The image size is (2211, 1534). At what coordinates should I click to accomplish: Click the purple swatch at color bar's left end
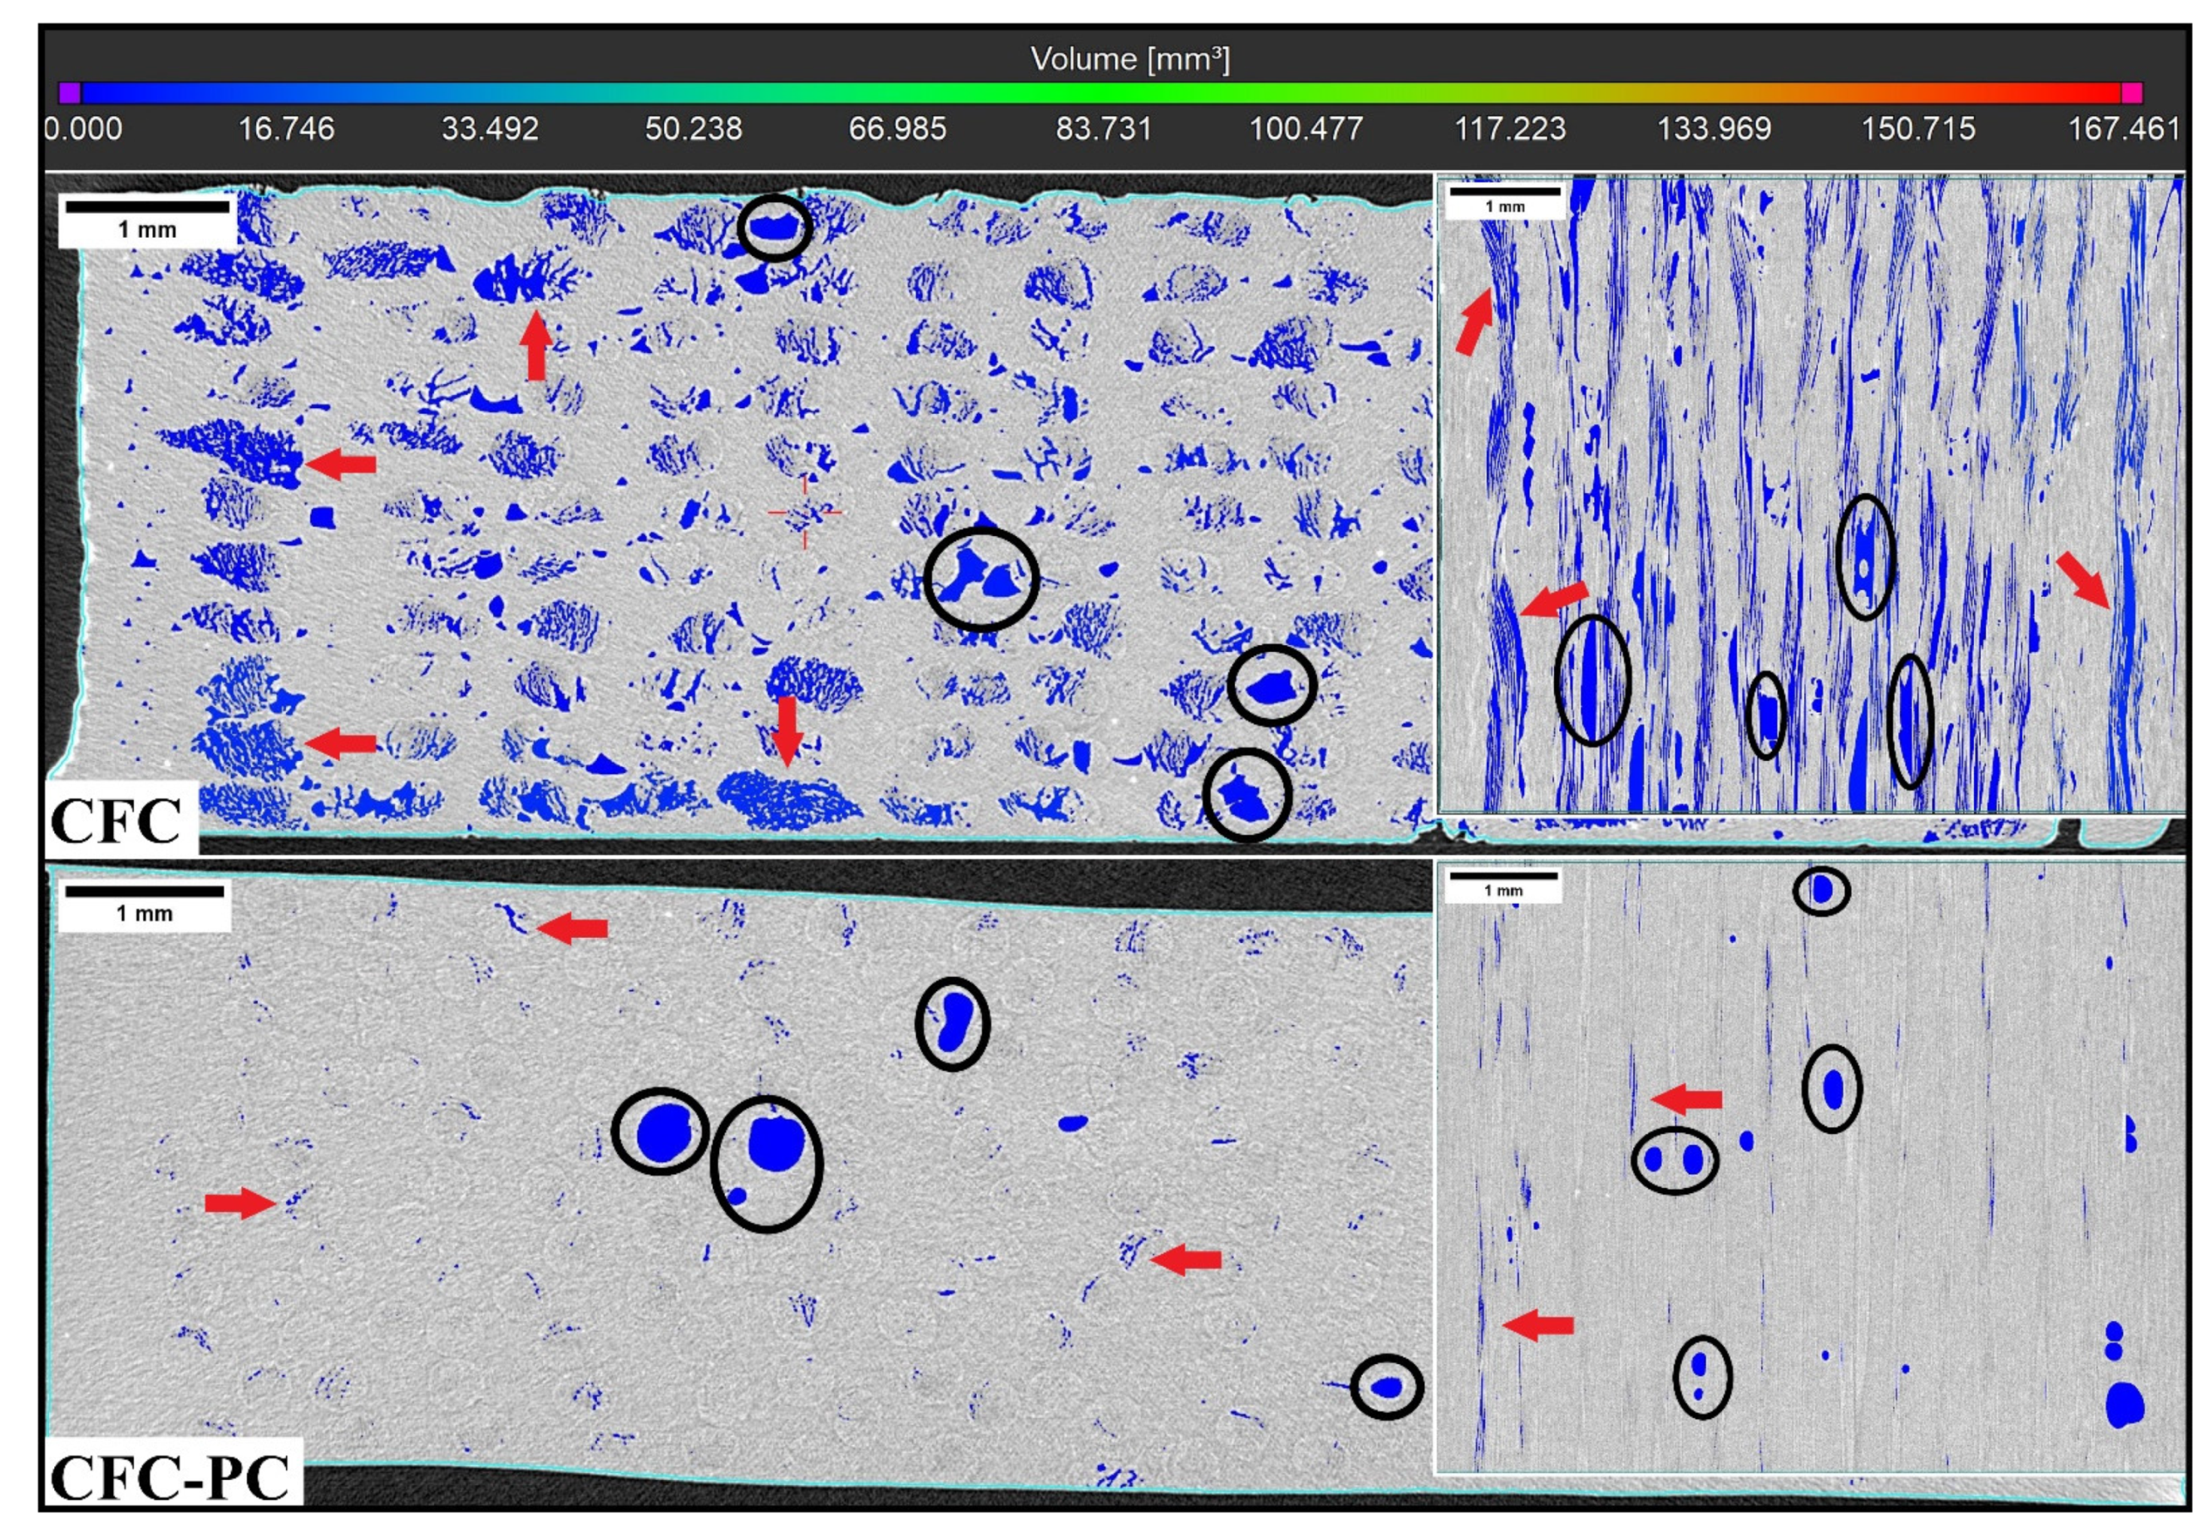69,93
